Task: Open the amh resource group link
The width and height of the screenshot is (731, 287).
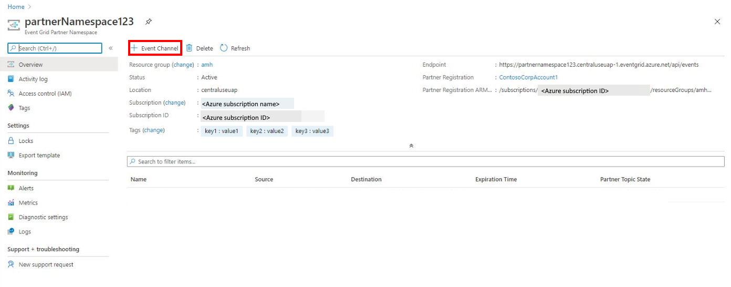Action: pyautogui.click(x=207, y=65)
